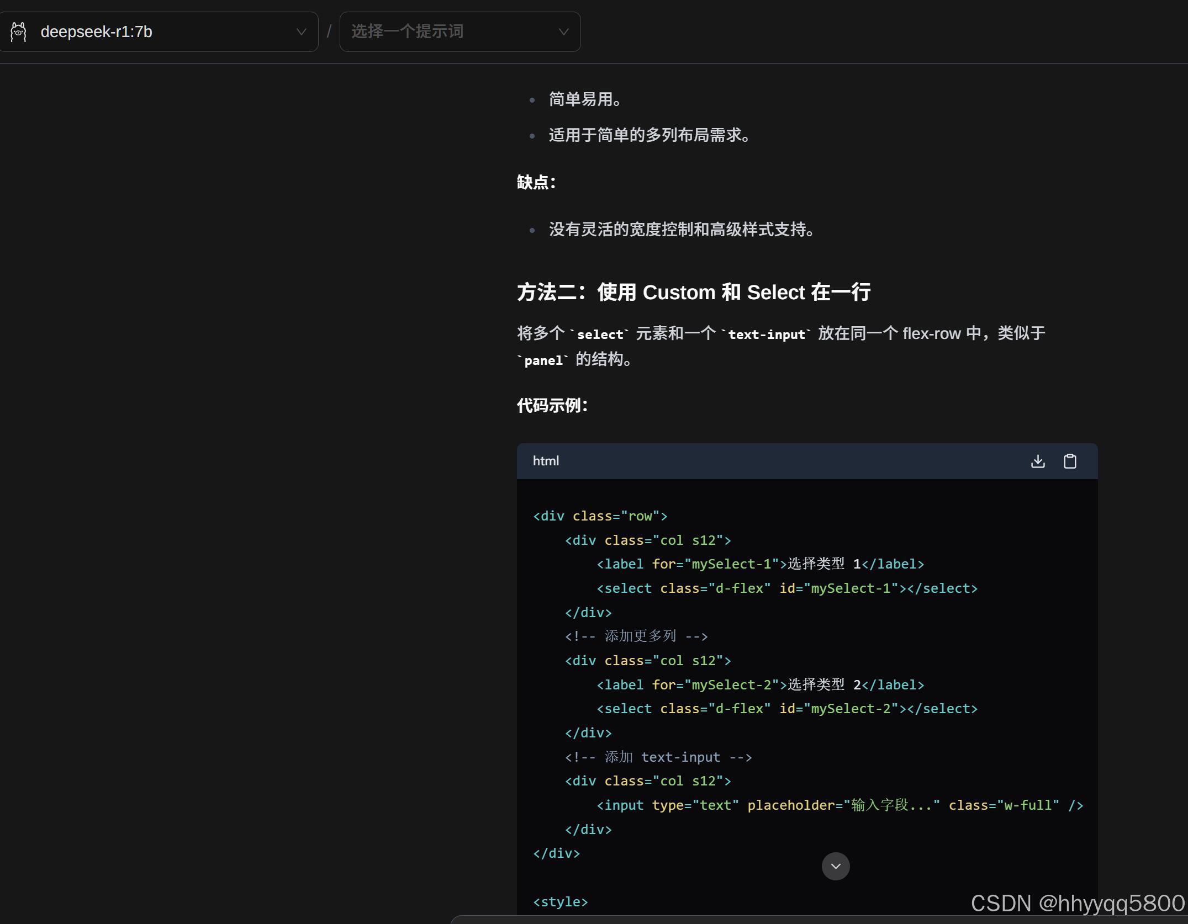Download the html code block
The width and height of the screenshot is (1188, 924).
(1038, 461)
